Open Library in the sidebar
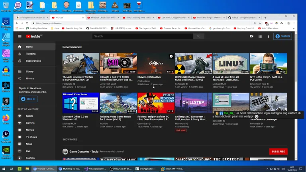 pyautogui.click(x=35, y=72)
